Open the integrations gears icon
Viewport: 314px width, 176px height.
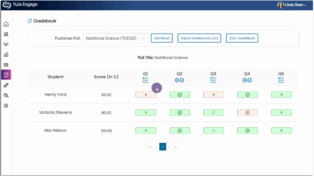(6, 85)
